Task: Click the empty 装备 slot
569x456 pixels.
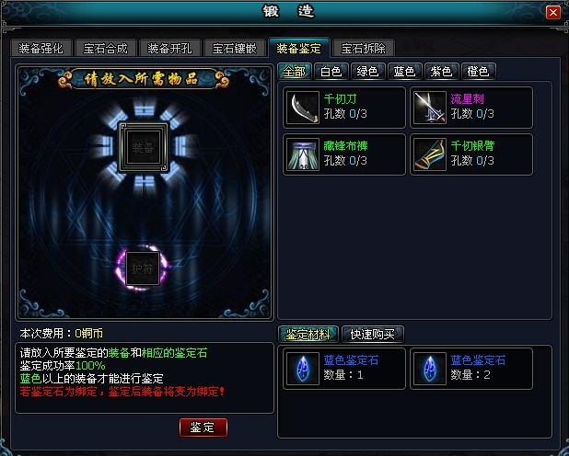Action: [144, 147]
